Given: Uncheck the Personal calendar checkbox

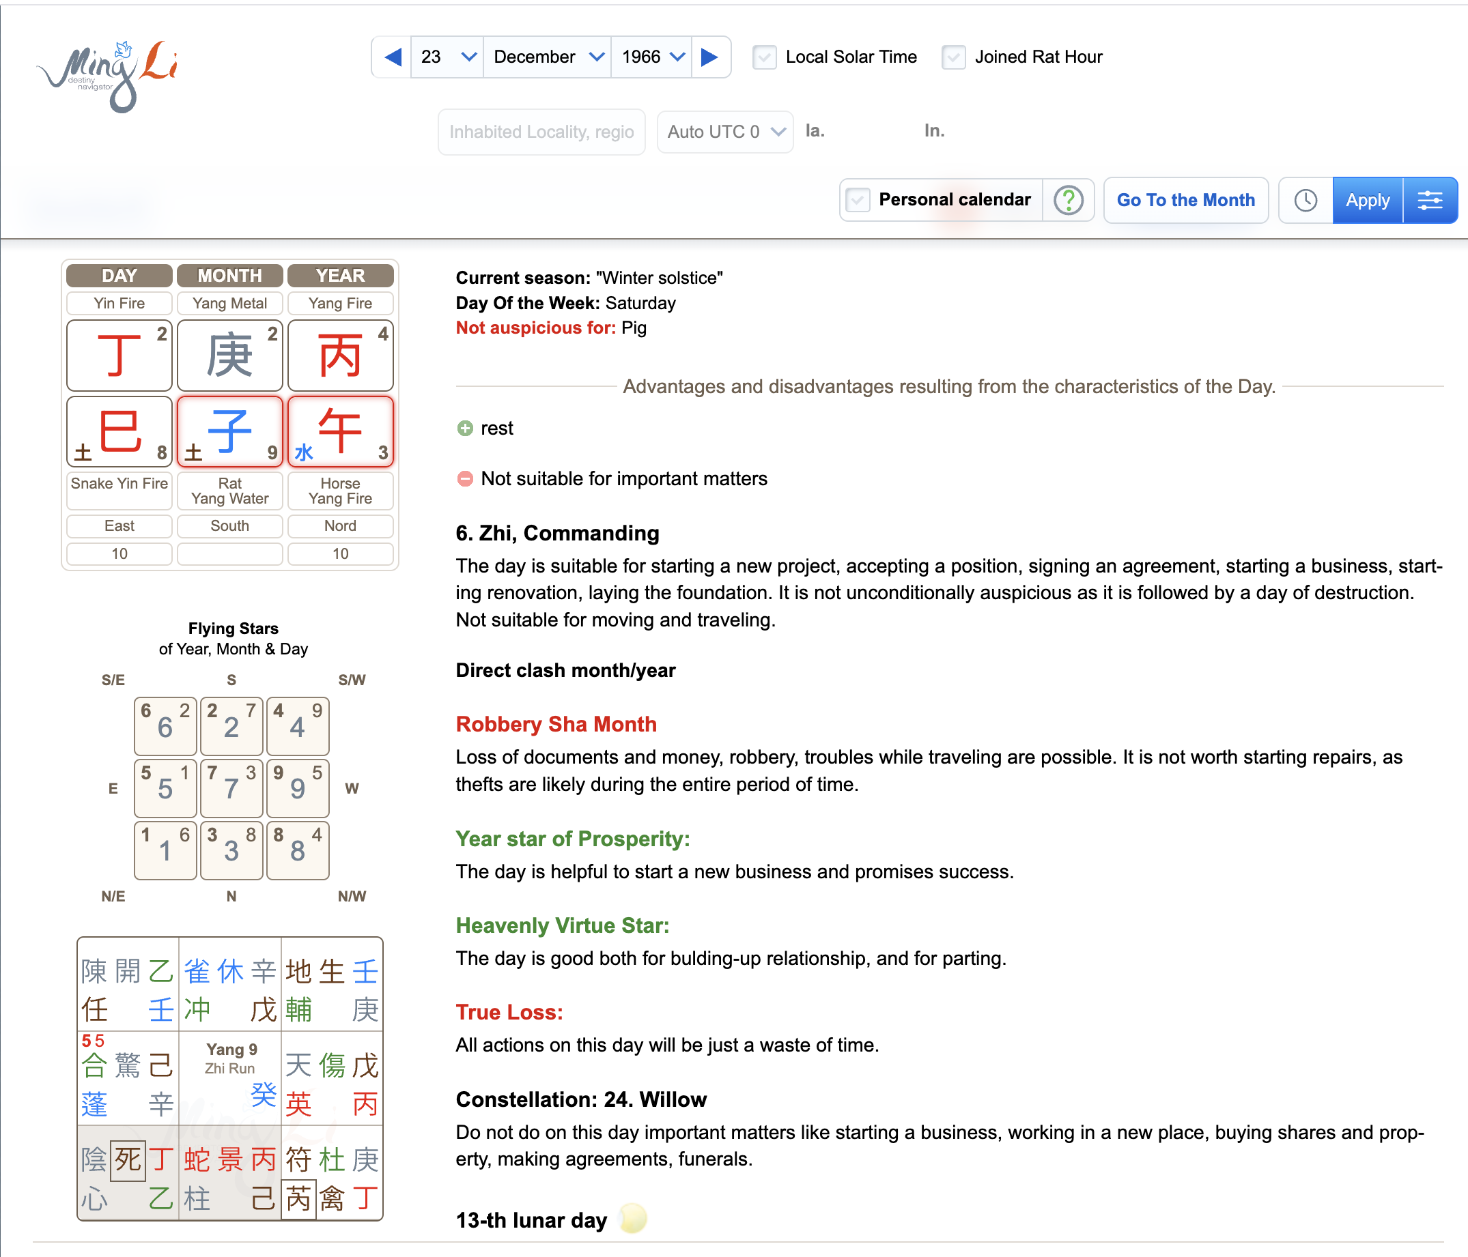Looking at the screenshot, I should pyautogui.click(x=859, y=200).
